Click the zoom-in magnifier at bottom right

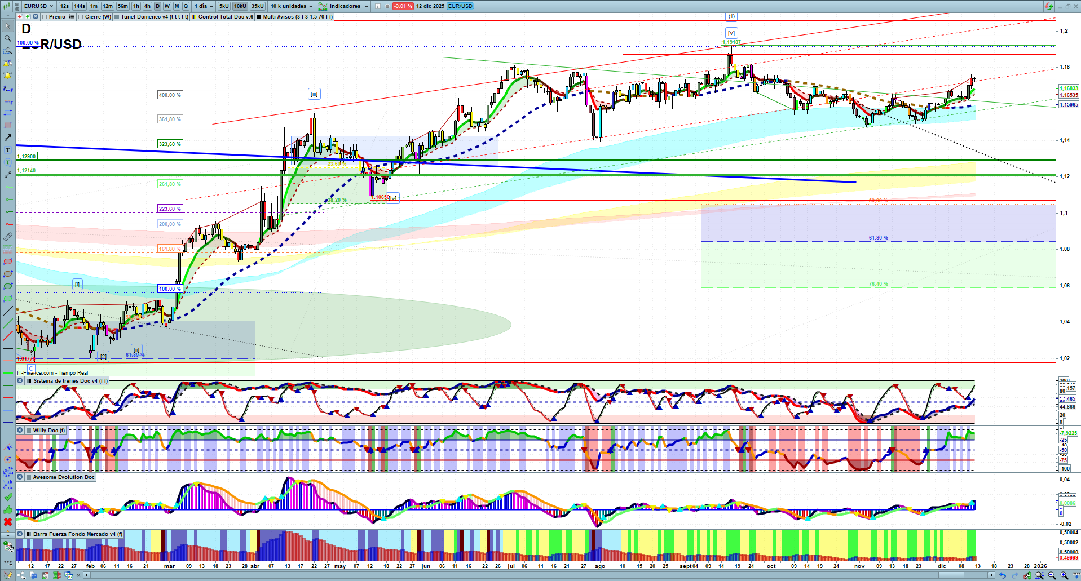[1064, 575]
